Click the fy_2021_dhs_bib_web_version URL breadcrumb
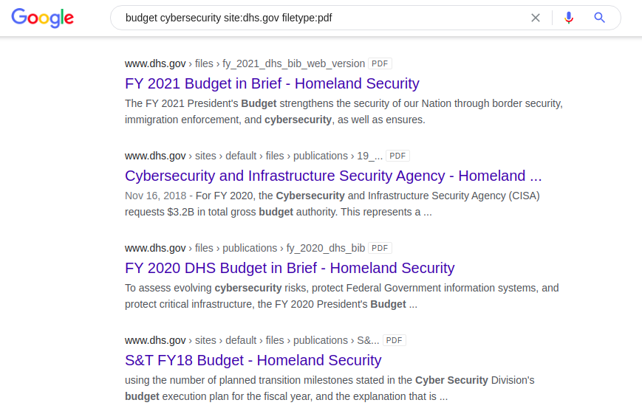The image size is (642, 414). [x=293, y=63]
